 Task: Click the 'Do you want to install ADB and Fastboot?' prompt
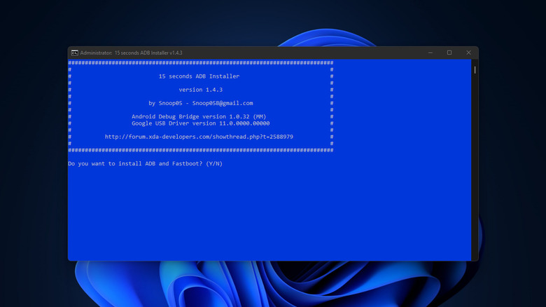pyautogui.click(x=145, y=163)
